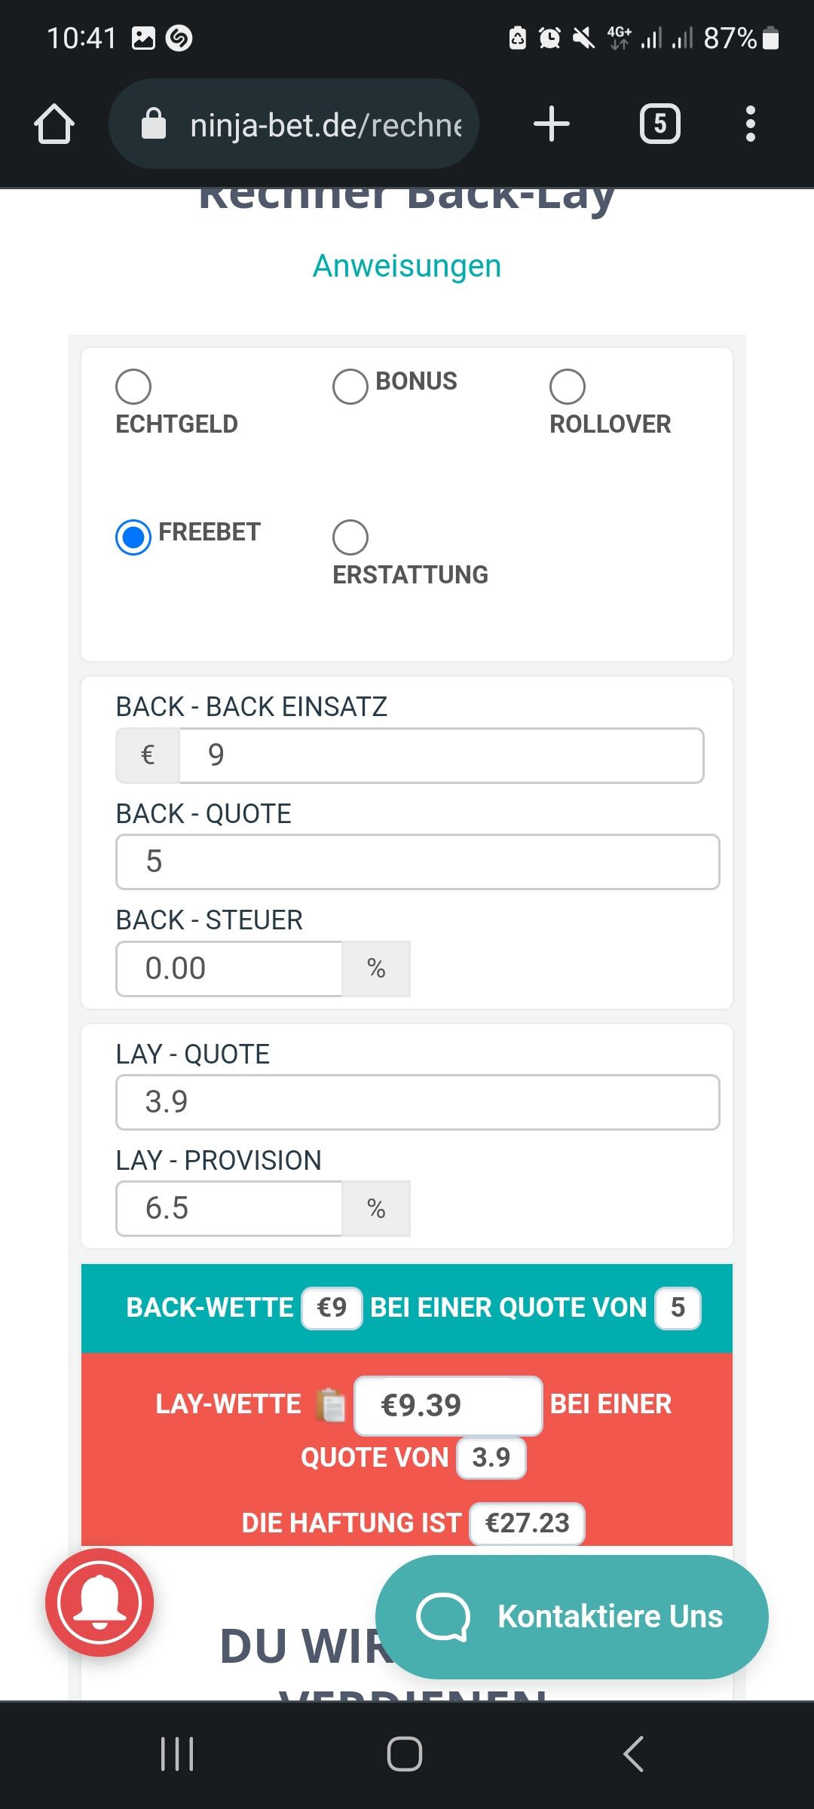
Task: Open Android recent apps button
Action: tap(178, 1754)
